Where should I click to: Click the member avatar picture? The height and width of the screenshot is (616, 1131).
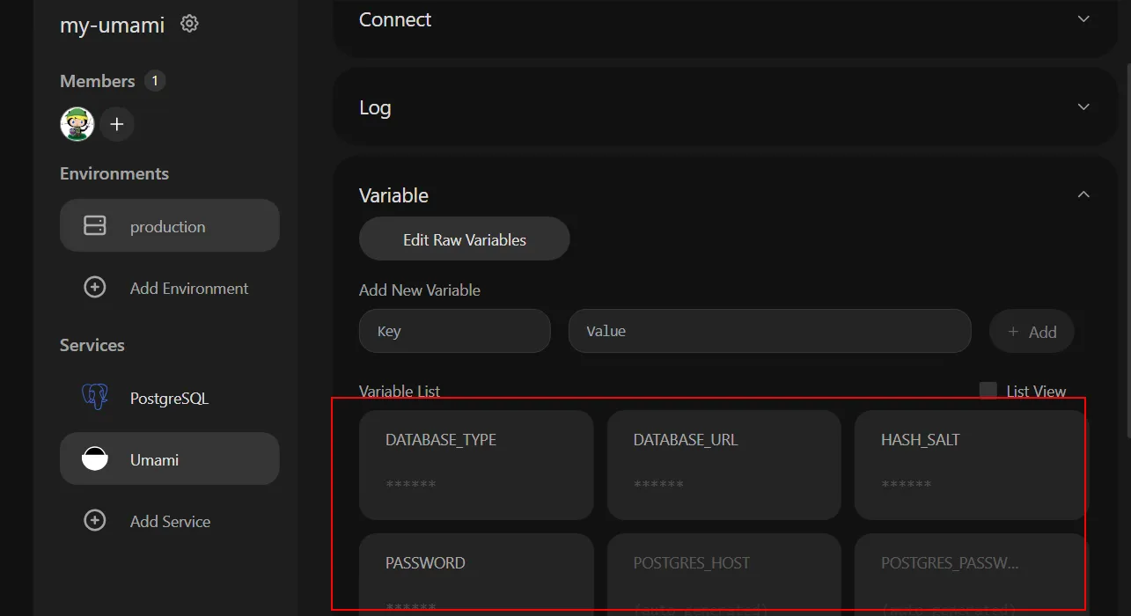(77, 124)
